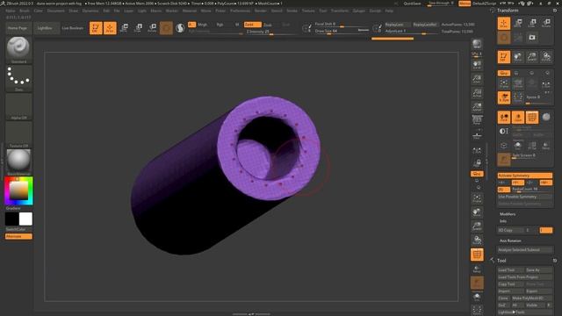Toggle Live Boolean
This screenshot has width=562, height=316.
click(x=73, y=28)
